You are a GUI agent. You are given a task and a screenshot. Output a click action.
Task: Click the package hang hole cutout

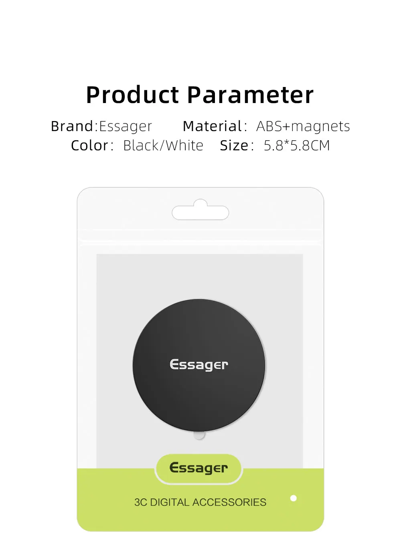200,210
